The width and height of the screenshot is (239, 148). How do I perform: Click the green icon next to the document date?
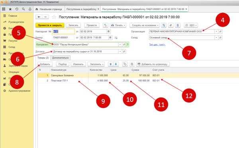(x=116, y=38)
